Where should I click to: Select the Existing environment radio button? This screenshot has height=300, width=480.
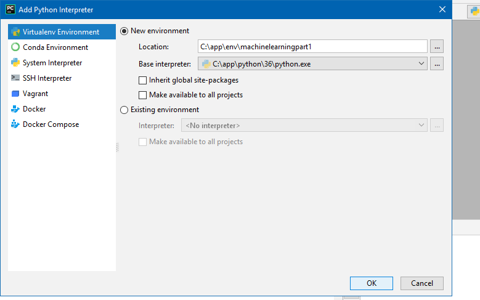pyautogui.click(x=124, y=110)
